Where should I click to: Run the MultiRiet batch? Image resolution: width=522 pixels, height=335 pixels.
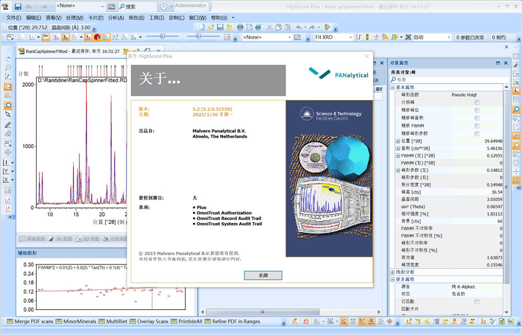(x=113, y=321)
